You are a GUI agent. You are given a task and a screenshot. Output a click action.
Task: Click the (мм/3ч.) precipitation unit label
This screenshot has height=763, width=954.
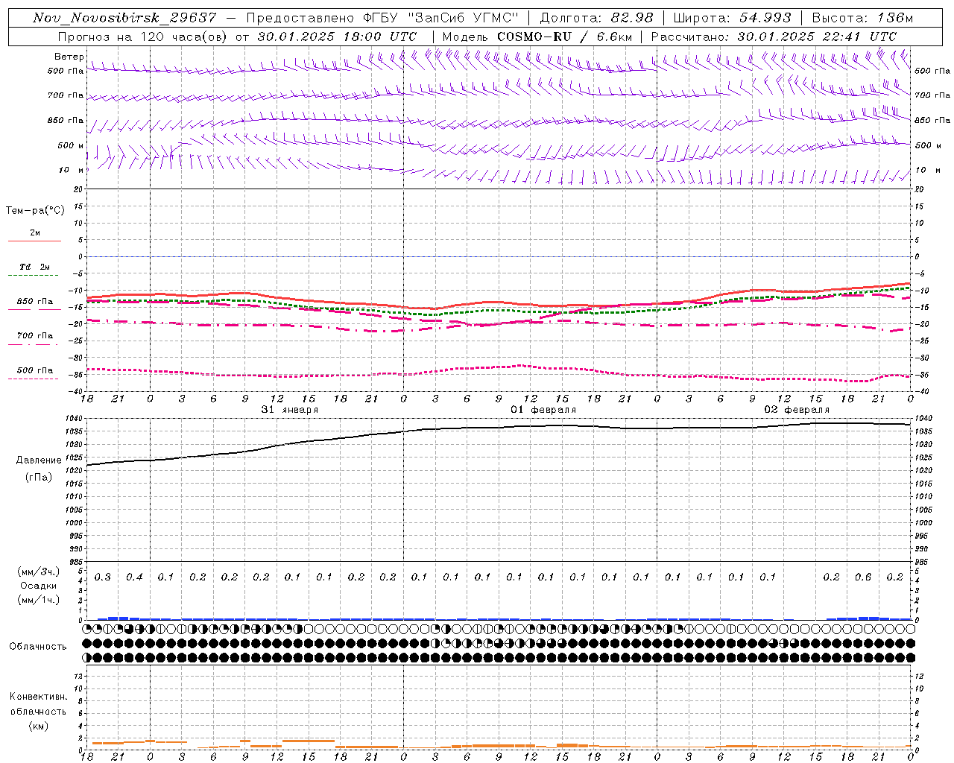coord(39,572)
